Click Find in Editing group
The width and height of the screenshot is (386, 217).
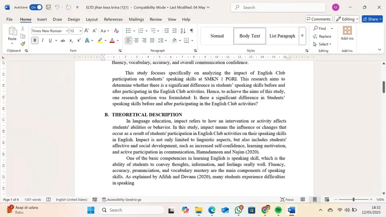click(320, 29)
